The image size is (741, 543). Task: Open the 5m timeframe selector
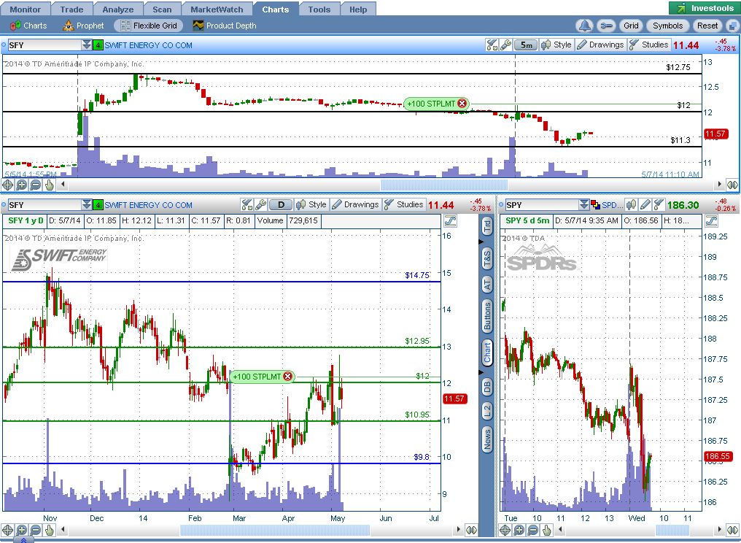526,45
